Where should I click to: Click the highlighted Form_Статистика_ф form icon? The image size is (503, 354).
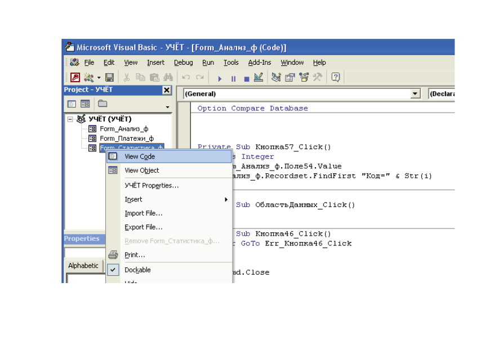pyautogui.click(x=92, y=148)
